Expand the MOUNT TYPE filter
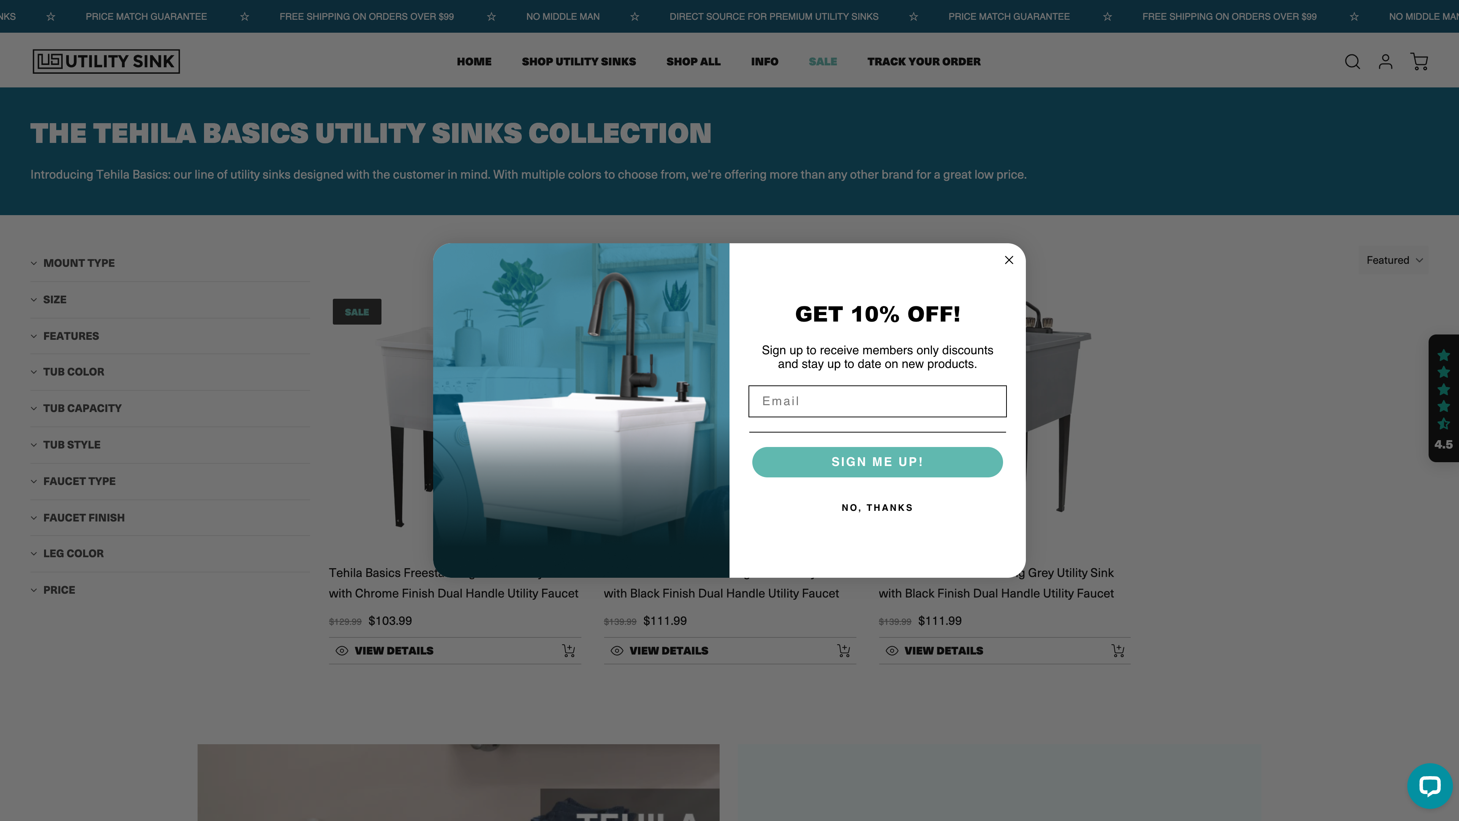 78,263
